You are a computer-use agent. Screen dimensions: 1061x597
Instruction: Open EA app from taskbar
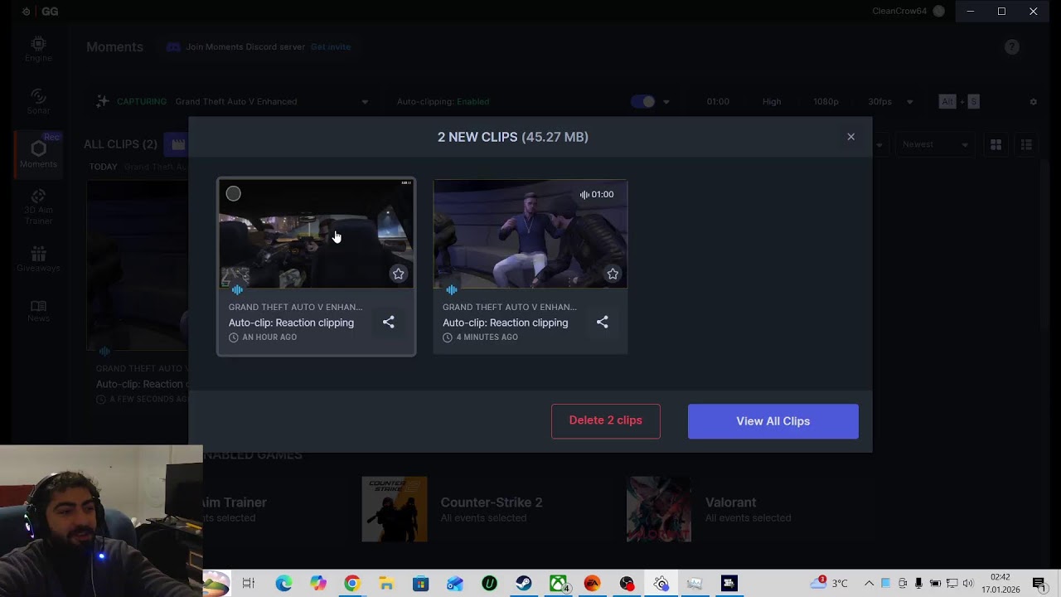point(592,584)
